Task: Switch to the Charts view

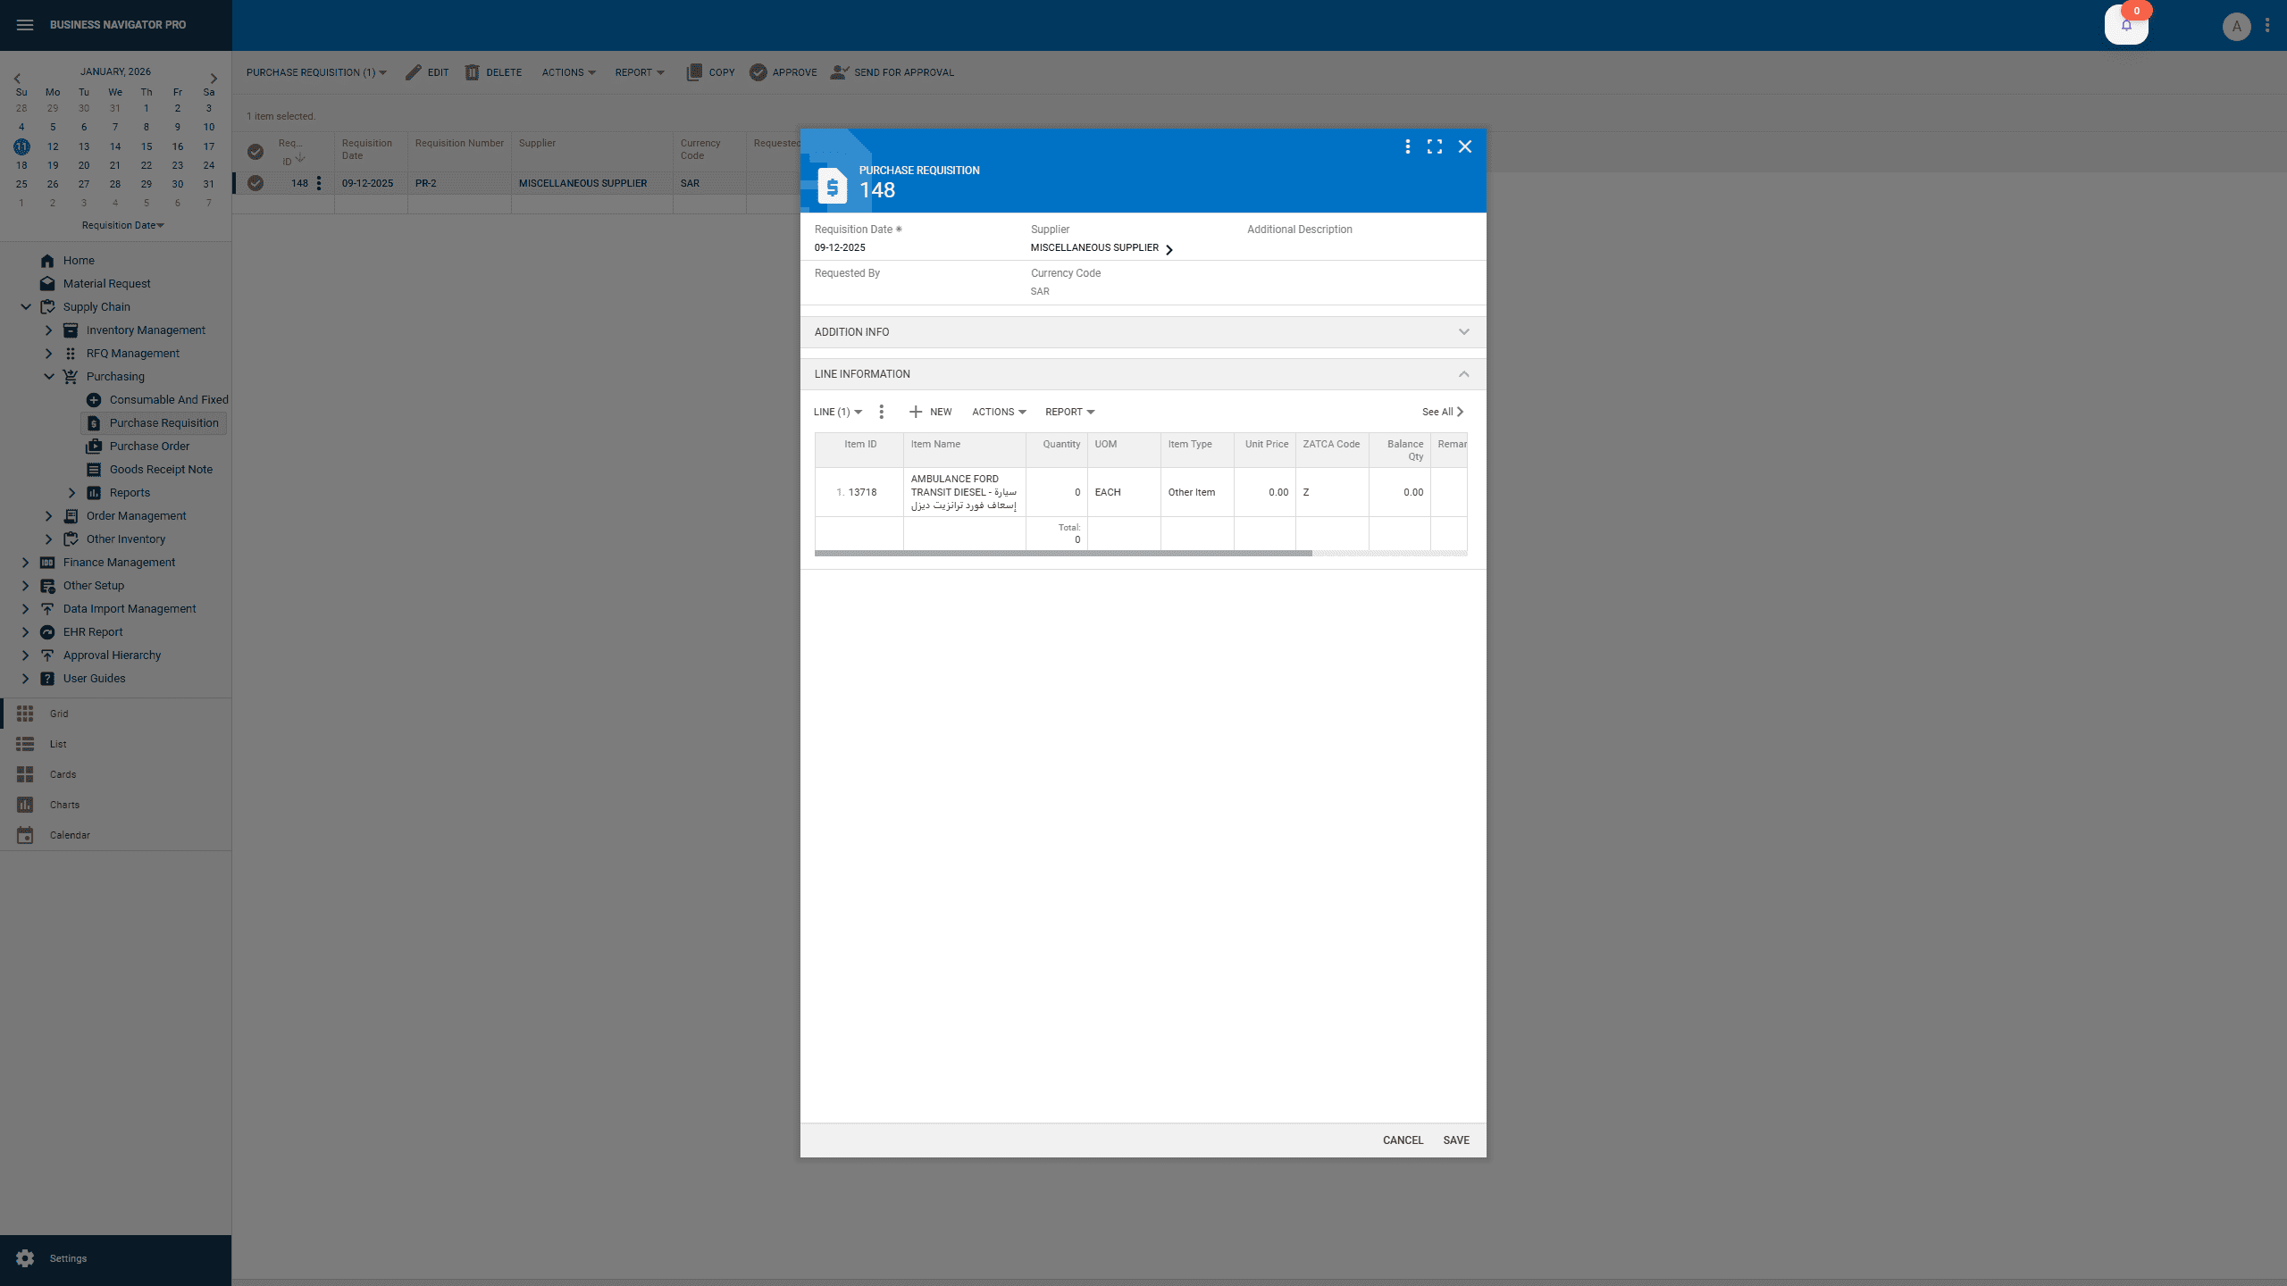Action: [x=64, y=805]
